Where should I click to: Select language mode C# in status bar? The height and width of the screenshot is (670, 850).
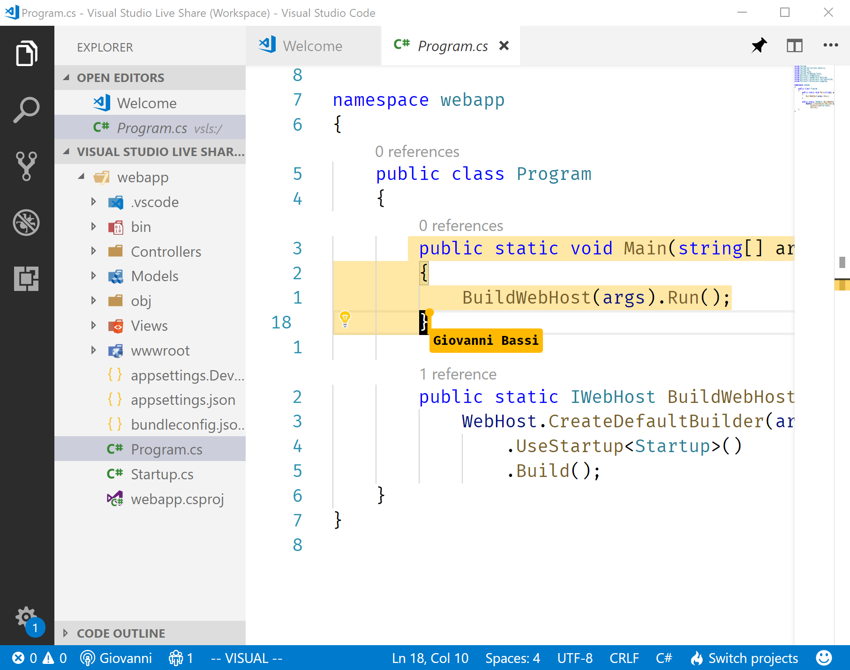click(x=664, y=658)
